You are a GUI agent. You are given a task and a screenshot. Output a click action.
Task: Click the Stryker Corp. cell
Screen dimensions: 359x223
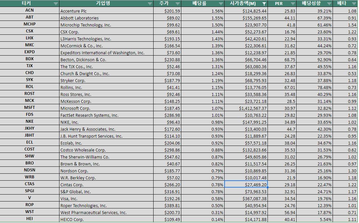click(x=106, y=80)
